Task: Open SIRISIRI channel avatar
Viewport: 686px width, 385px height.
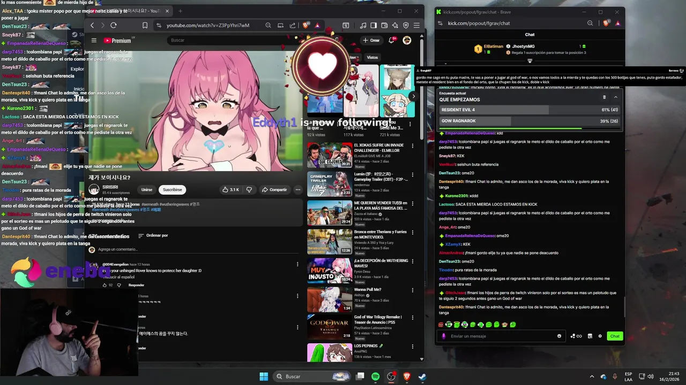Action: pos(94,189)
